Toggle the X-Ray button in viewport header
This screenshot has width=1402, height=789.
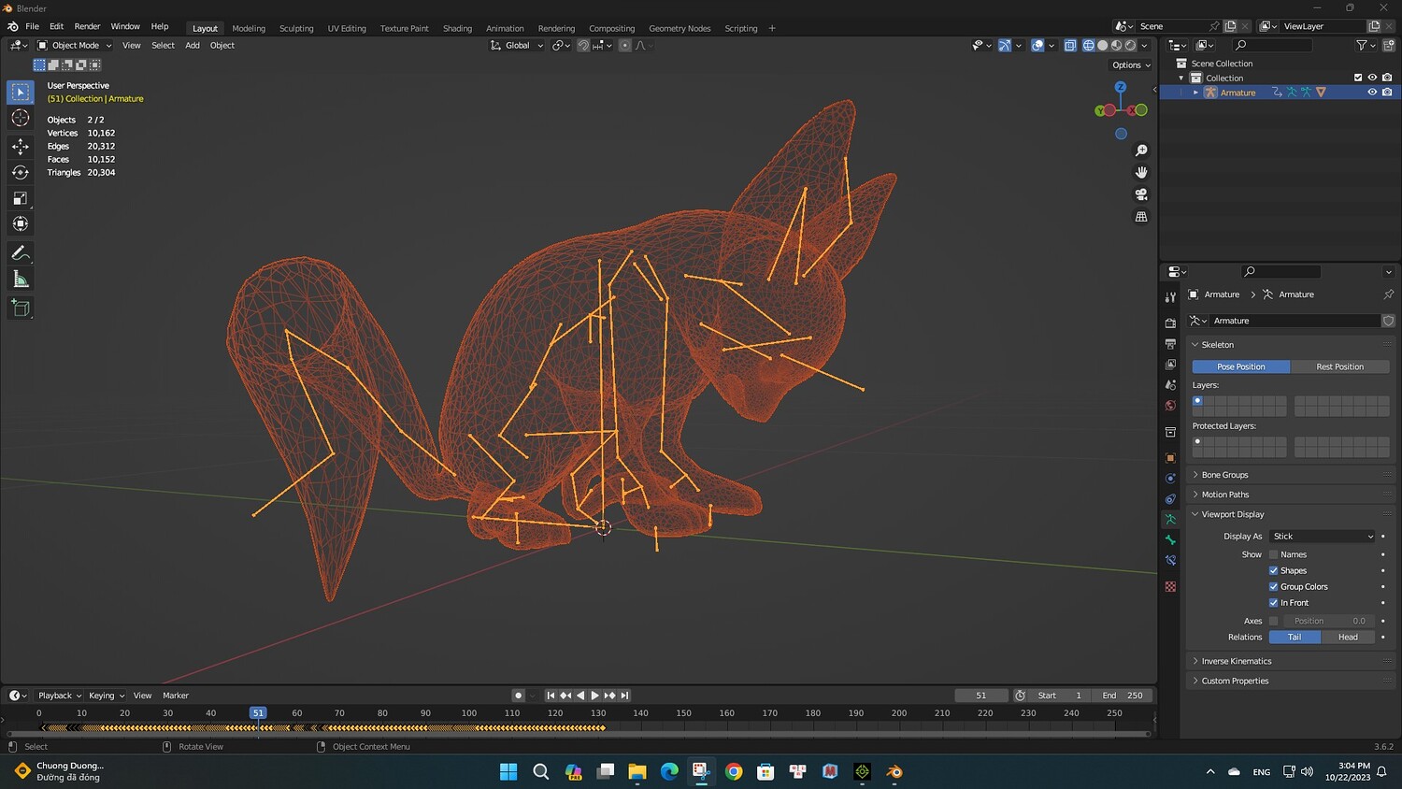(x=1069, y=45)
